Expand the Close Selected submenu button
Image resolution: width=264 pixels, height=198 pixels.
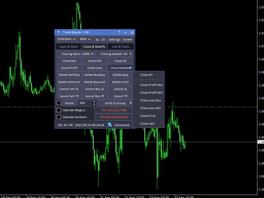coord(120,68)
